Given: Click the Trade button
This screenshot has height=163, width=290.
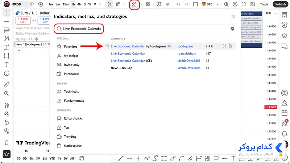Looking at the screenshot, I should pyautogui.click(x=264, y=4).
